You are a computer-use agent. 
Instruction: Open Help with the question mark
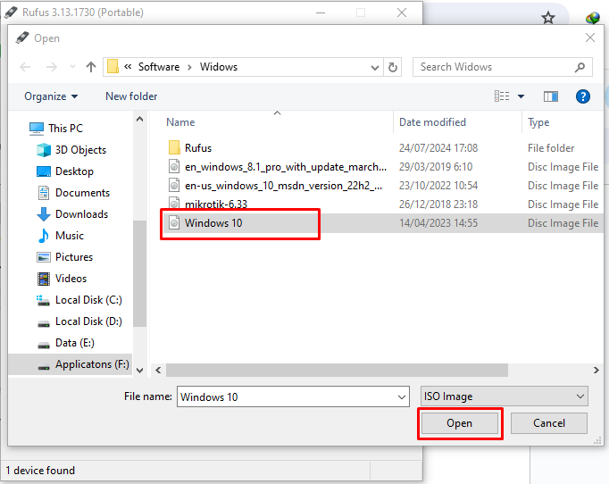[x=582, y=96]
